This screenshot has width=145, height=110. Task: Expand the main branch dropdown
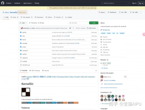pyautogui.click(x=23, y=23)
